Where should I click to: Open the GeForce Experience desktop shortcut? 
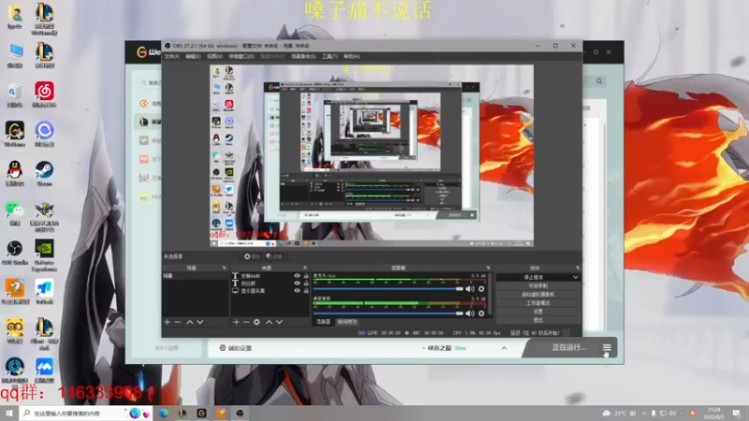pos(44,255)
